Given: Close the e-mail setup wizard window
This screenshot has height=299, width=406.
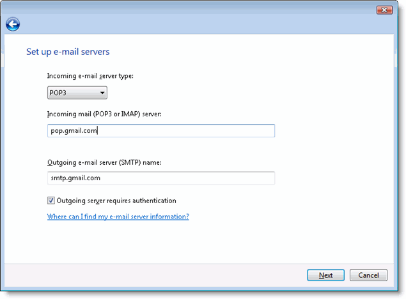Looking at the screenshot, I should [x=384, y=10].
